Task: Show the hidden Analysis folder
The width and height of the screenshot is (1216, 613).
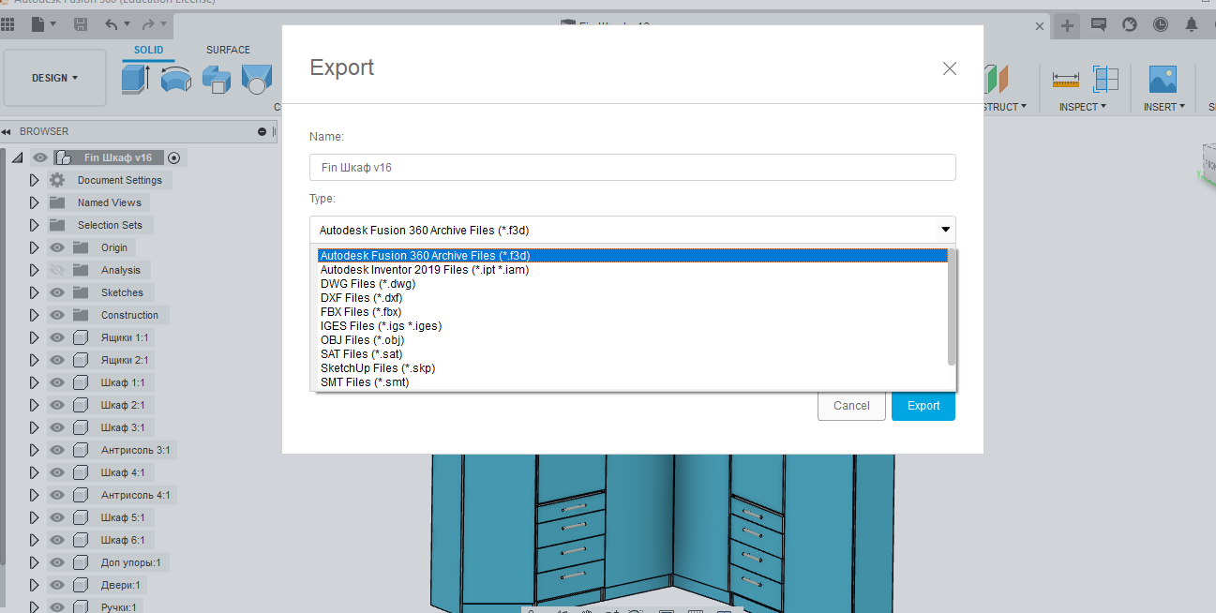Action: pos(57,270)
